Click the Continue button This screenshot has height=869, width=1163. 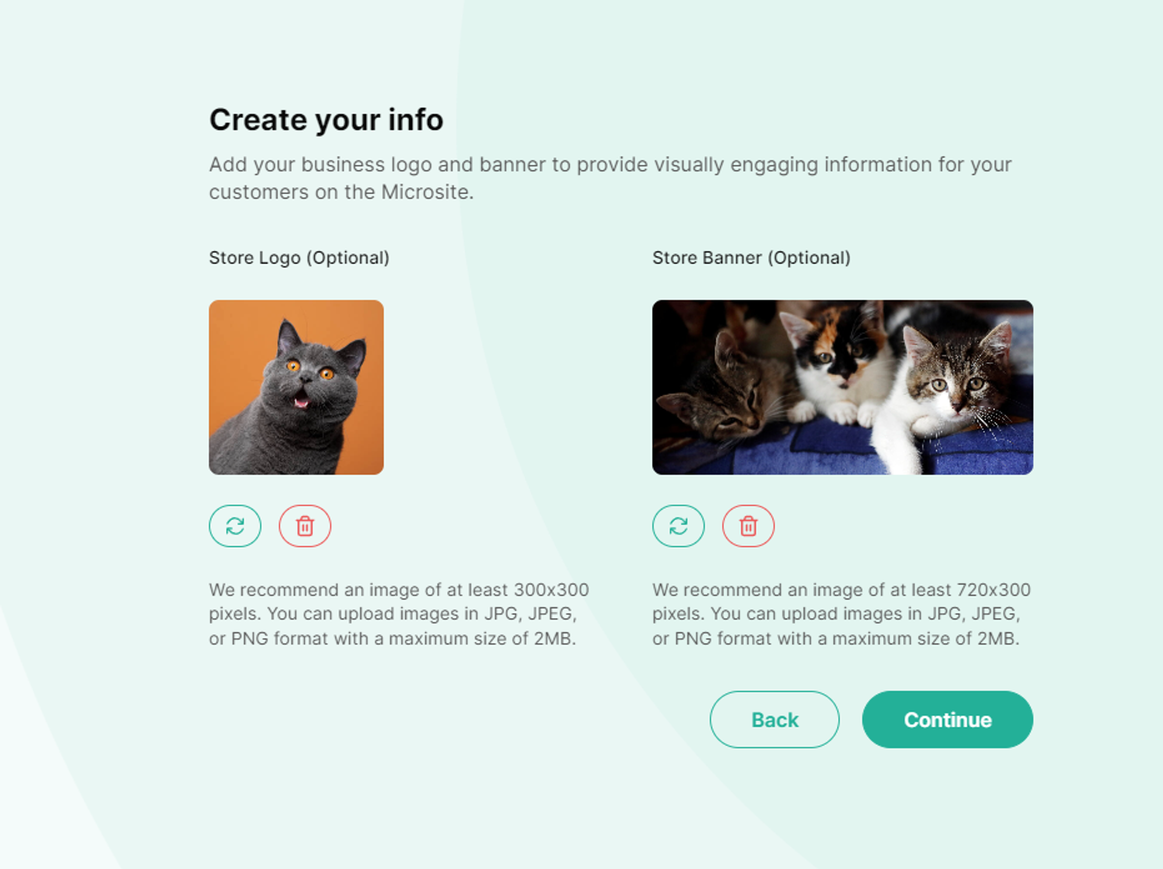click(947, 720)
